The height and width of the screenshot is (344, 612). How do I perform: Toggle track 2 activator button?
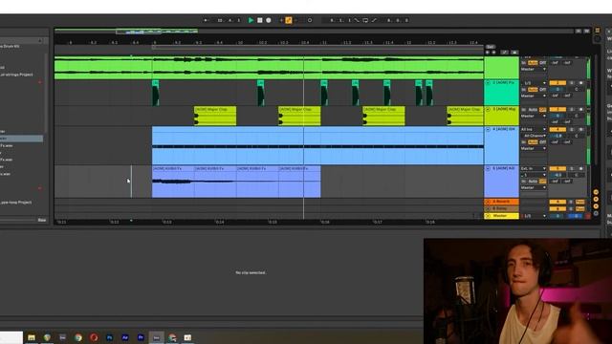[x=557, y=83]
